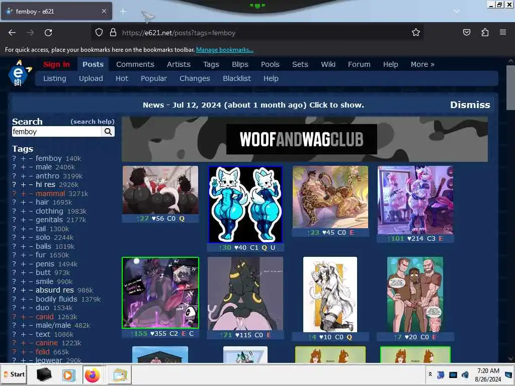Open the Pools page
The width and height of the screenshot is (515, 386).
click(270, 64)
